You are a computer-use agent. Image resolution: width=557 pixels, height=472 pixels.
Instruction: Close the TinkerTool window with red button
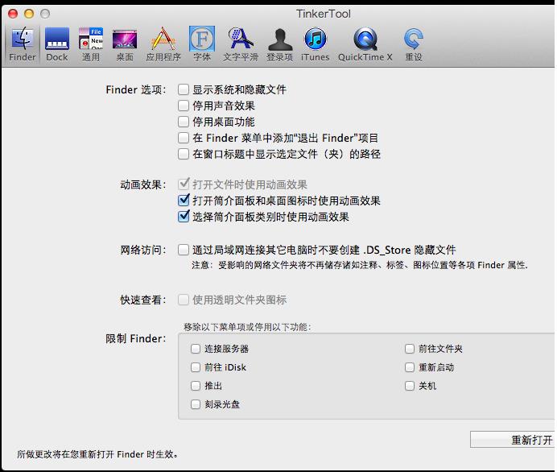point(13,14)
